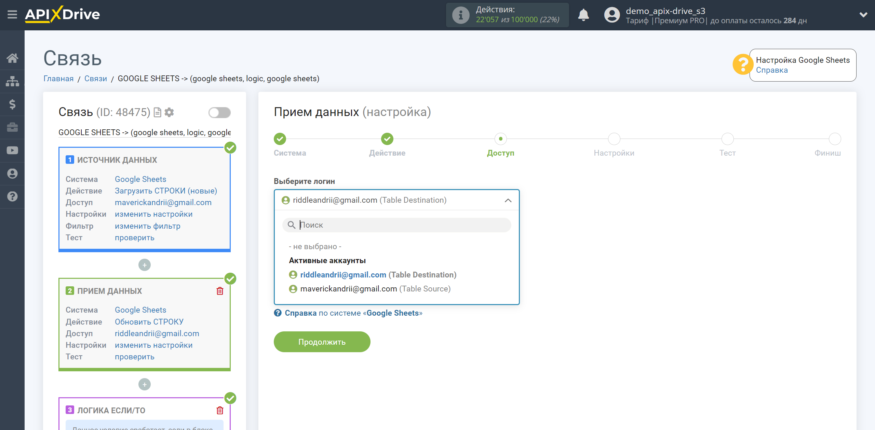Open Обновить СТРОКУ action link
Screen dimensions: 875x430
[x=149, y=322]
